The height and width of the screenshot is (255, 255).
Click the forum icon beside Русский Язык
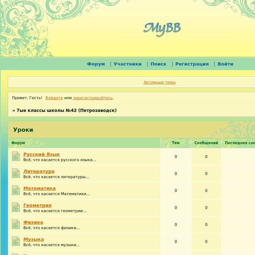(x=16, y=156)
